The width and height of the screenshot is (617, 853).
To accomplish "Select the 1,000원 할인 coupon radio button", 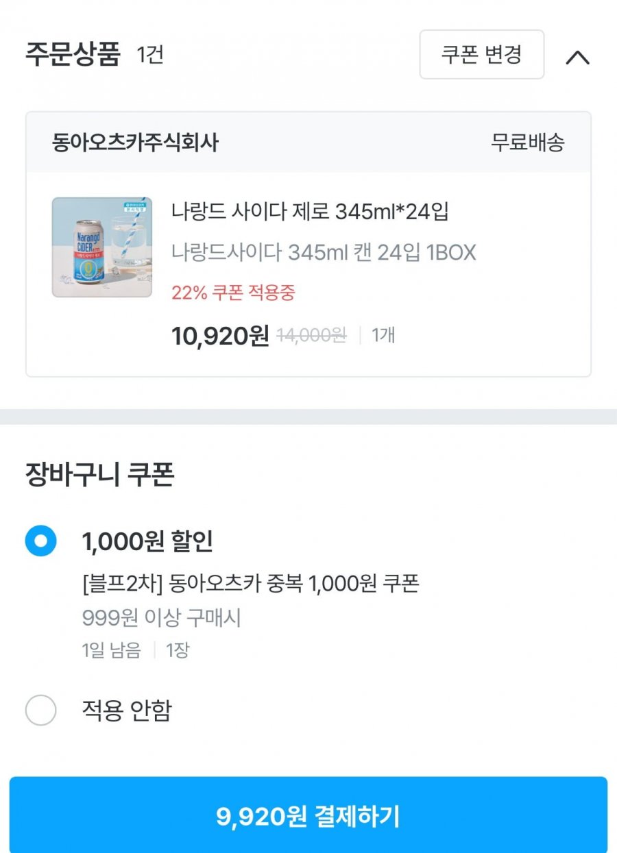I will click(41, 541).
